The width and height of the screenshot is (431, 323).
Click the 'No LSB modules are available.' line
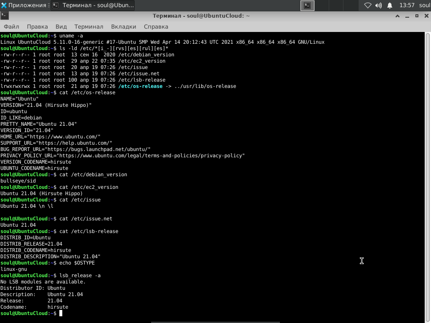click(x=43, y=282)
